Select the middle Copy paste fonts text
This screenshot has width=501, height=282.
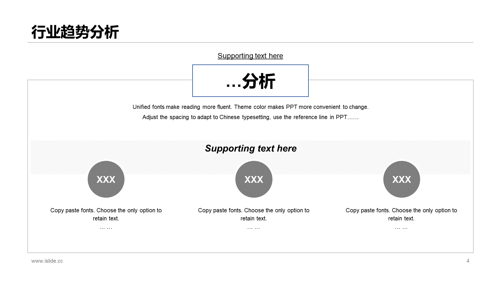[254, 214]
